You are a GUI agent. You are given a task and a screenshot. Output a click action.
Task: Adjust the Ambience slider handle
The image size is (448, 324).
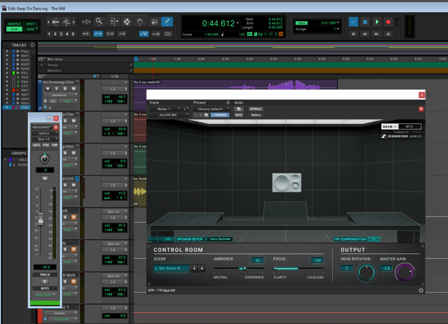(244, 269)
